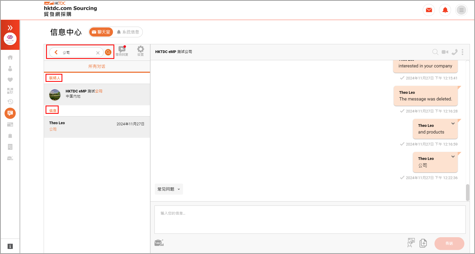This screenshot has height=254, width=475.
Task: Open contact HKTDC eMP 测试公司
Action: tap(97, 95)
